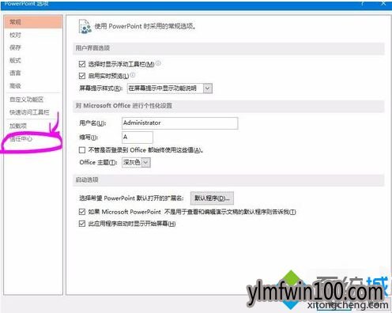Close the PowerPoint 选项 dialog
The width and height of the screenshot is (392, 313).
coord(383,3)
